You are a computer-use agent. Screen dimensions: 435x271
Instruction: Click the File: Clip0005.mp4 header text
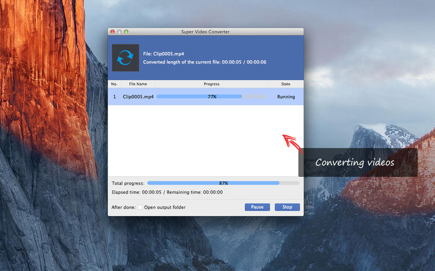coord(164,54)
